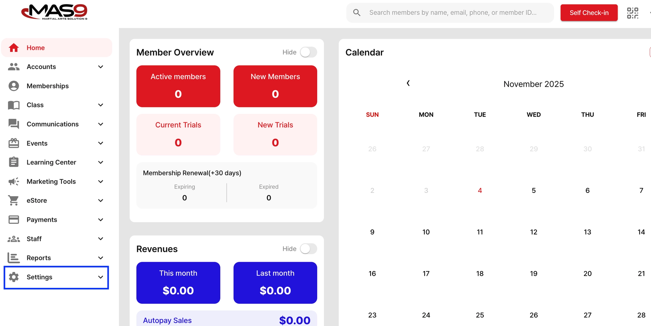Select November 25 in the calendar
Viewport: 651px width, 326px height.
pyautogui.click(x=480, y=315)
